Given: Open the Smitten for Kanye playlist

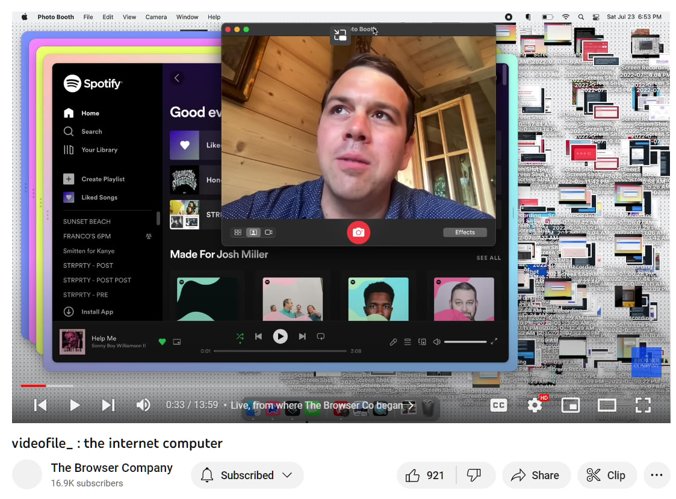Looking at the screenshot, I should pos(89,251).
